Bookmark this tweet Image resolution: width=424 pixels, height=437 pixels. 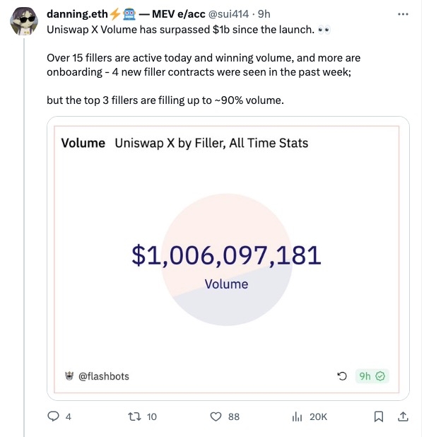click(x=379, y=416)
